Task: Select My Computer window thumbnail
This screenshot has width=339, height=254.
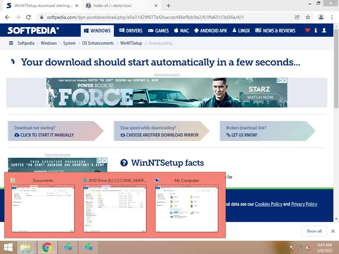Action: [x=187, y=208]
